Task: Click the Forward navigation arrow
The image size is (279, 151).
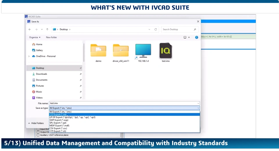Action: (36, 29)
